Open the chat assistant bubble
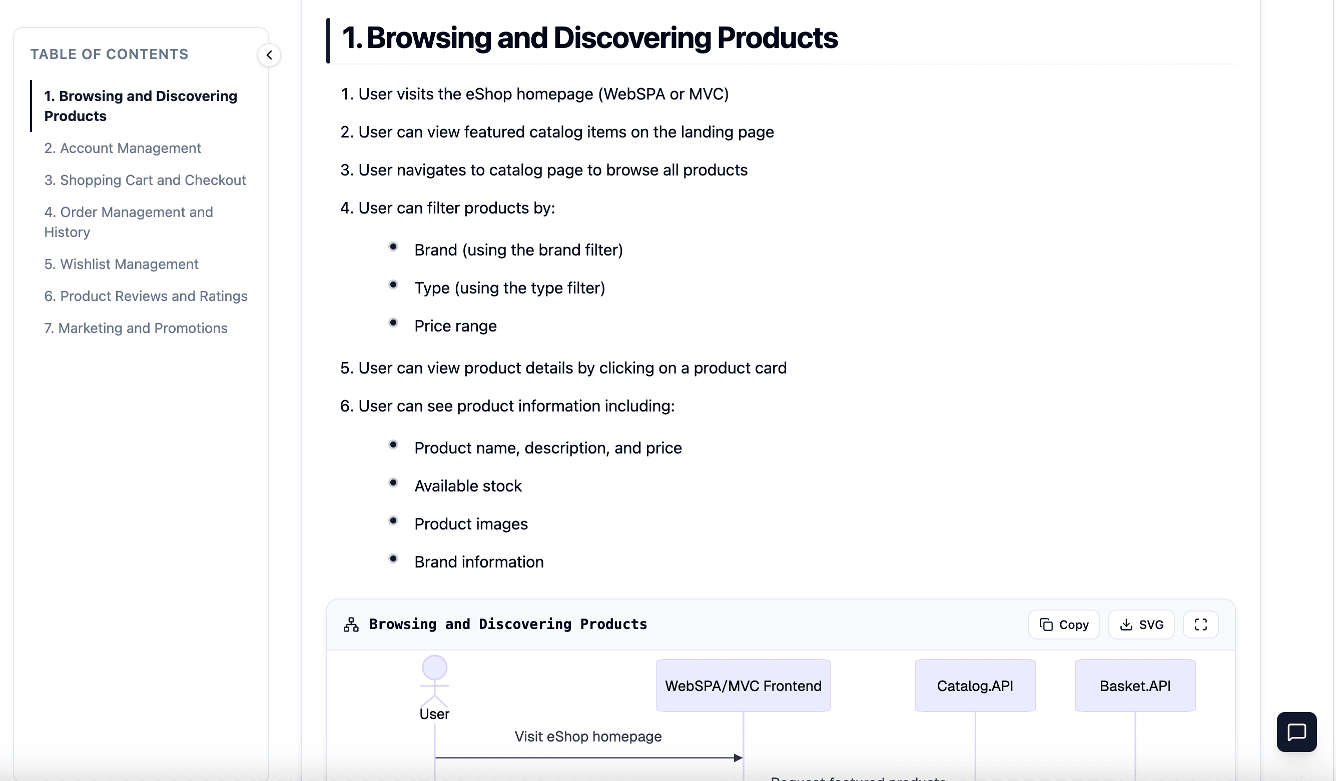 (x=1296, y=731)
